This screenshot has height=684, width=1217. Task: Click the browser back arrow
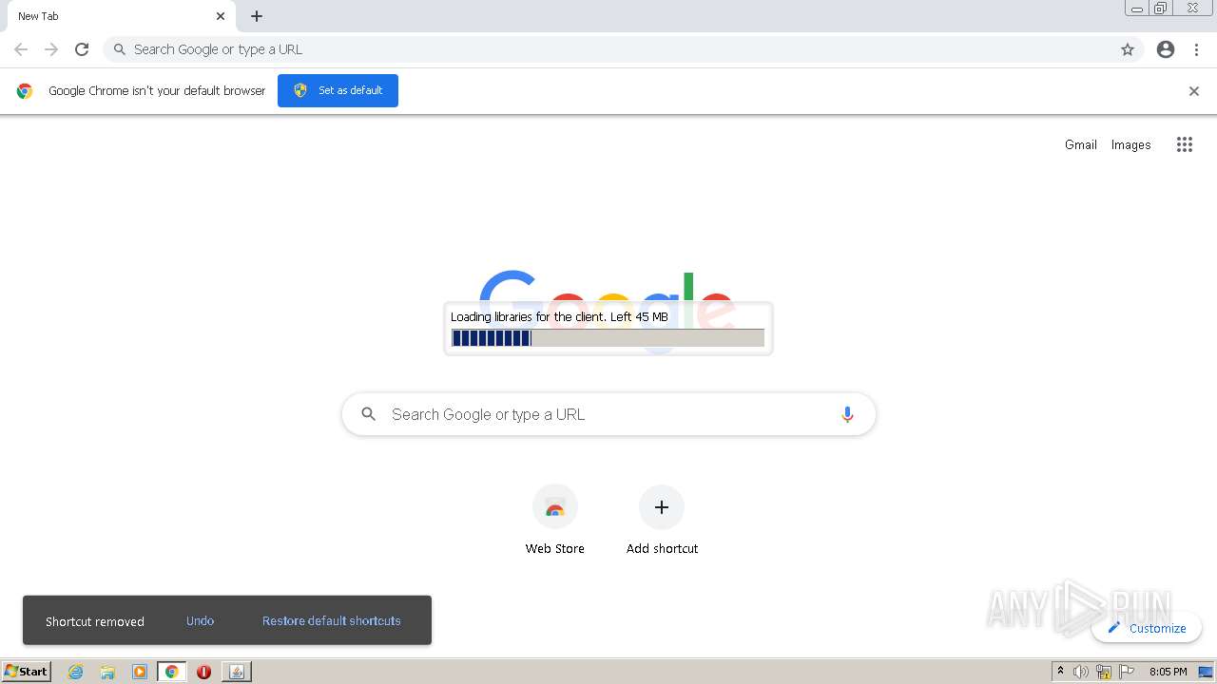coord(21,49)
